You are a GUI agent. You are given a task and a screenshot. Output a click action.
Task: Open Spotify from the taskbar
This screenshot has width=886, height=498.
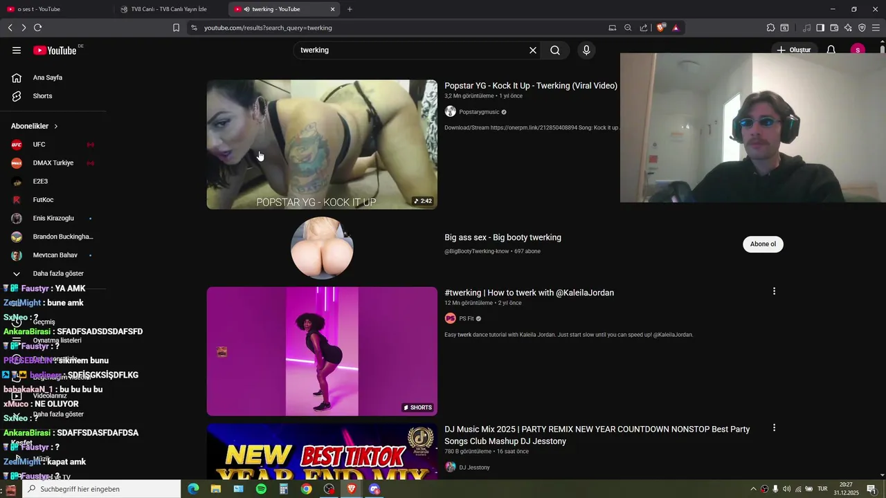[261, 489]
